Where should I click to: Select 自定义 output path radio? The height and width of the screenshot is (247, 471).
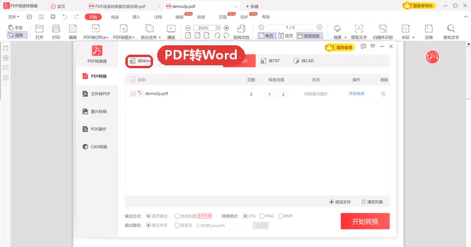click(x=177, y=225)
